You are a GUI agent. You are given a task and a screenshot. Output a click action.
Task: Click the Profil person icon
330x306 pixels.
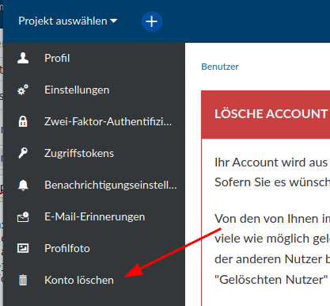click(23, 58)
